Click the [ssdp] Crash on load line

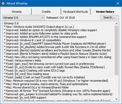pyautogui.click(x=44, y=77)
